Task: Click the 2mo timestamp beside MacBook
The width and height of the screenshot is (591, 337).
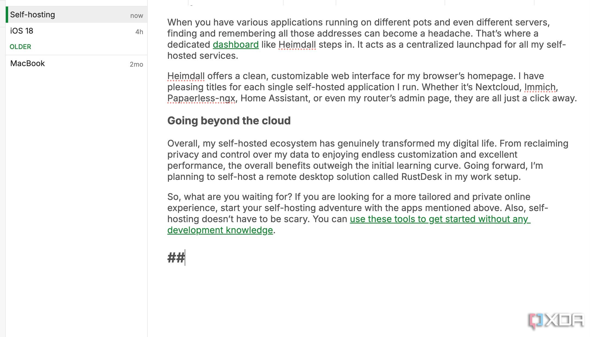Action: pos(136,64)
